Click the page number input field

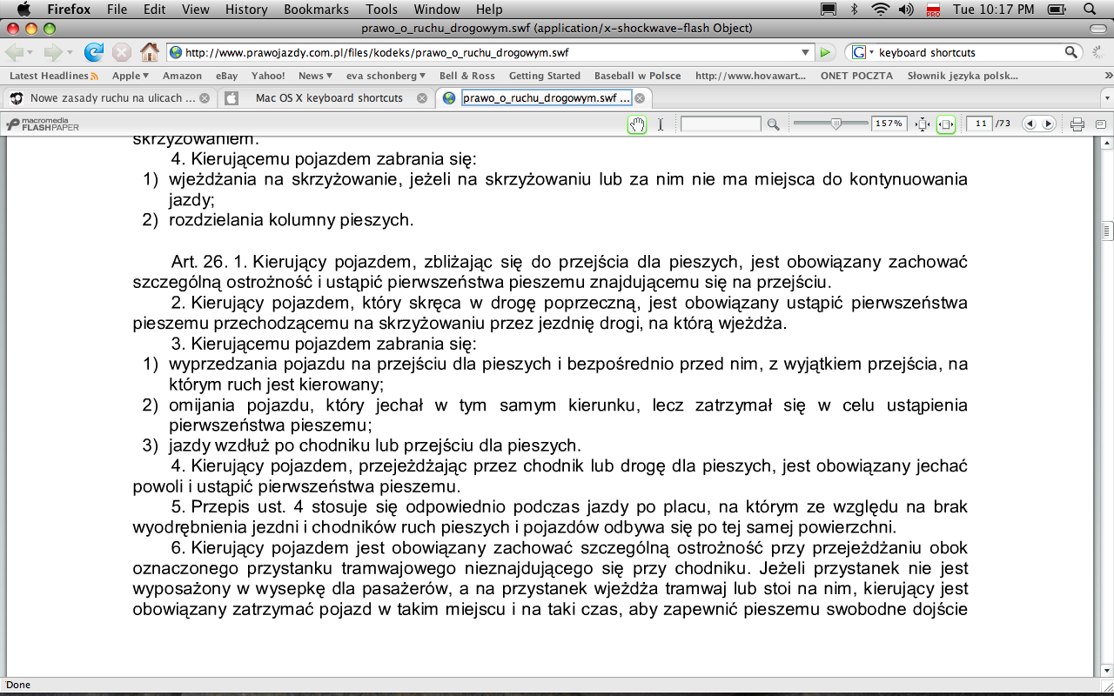(x=980, y=124)
